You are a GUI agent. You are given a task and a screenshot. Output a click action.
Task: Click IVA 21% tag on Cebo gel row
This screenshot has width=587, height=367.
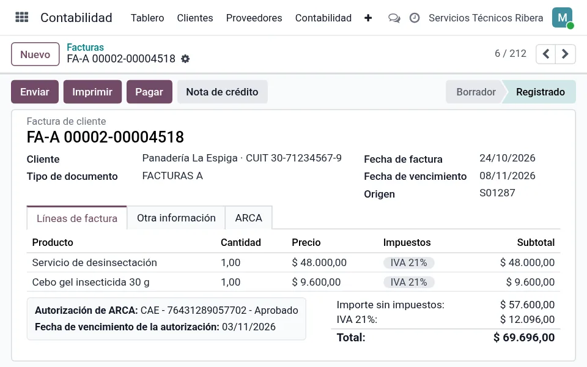click(409, 282)
